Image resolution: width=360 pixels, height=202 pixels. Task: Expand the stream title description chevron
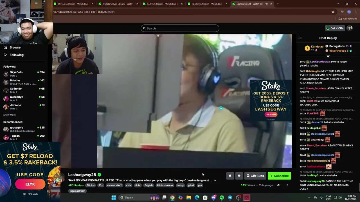point(215,180)
